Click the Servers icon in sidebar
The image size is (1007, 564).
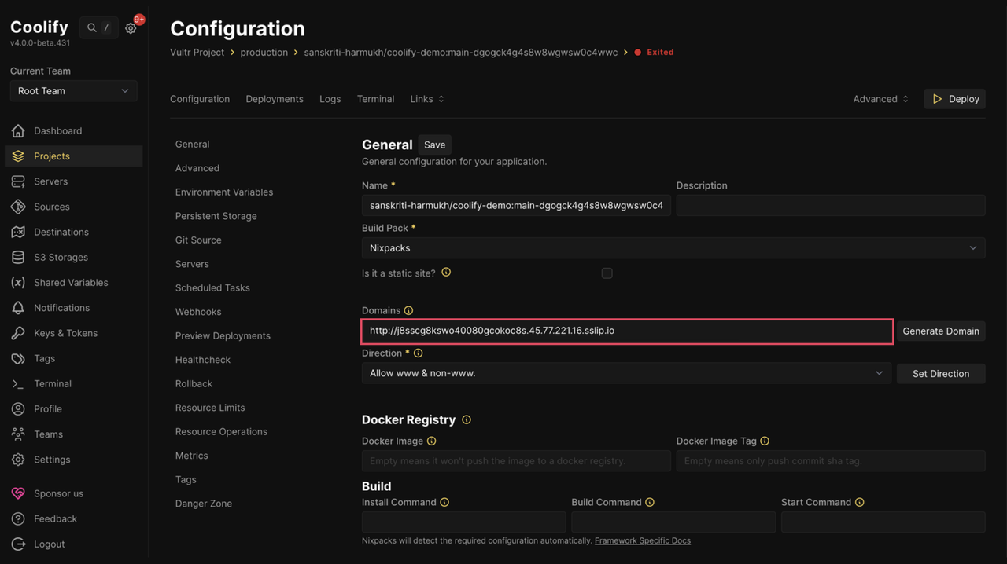tap(18, 181)
